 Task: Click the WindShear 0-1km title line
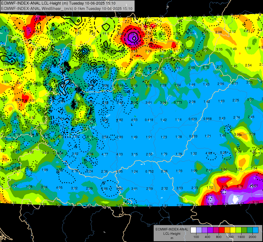[x=67, y=9]
